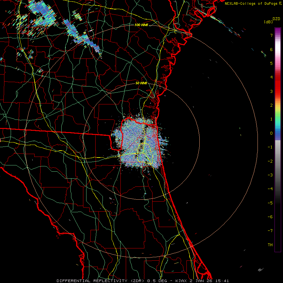Click the legend value 7
The width and height of the screenshot is (283, 283).
(271, 35)
